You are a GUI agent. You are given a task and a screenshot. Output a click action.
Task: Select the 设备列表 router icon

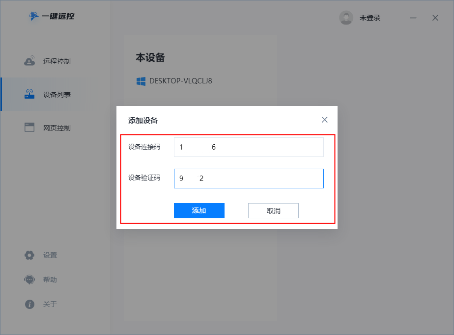(29, 94)
